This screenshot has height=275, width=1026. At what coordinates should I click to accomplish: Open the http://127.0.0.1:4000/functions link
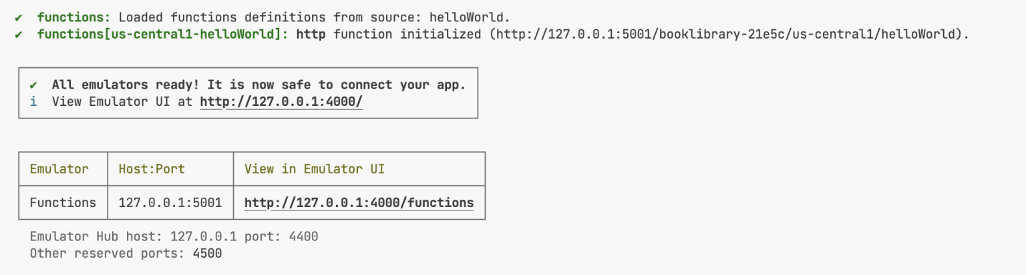[x=359, y=202]
